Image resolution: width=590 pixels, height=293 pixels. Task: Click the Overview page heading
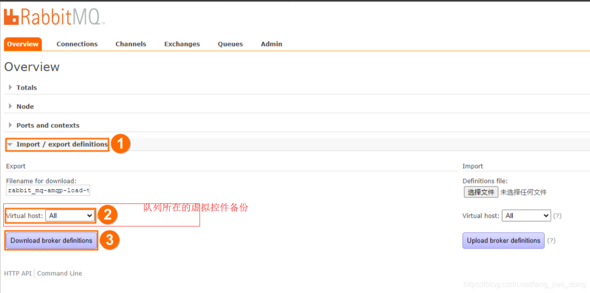(x=32, y=67)
